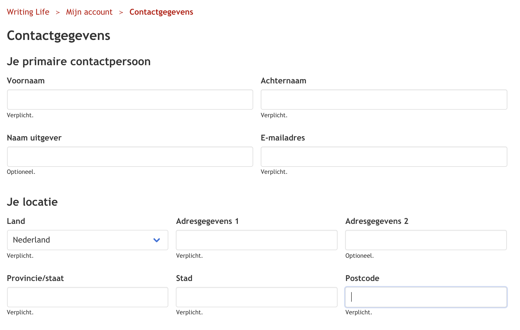Image resolution: width=520 pixels, height=330 pixels.
Task: Navigate to Mijn account via breadcrumb
Action: pos(89,12)
